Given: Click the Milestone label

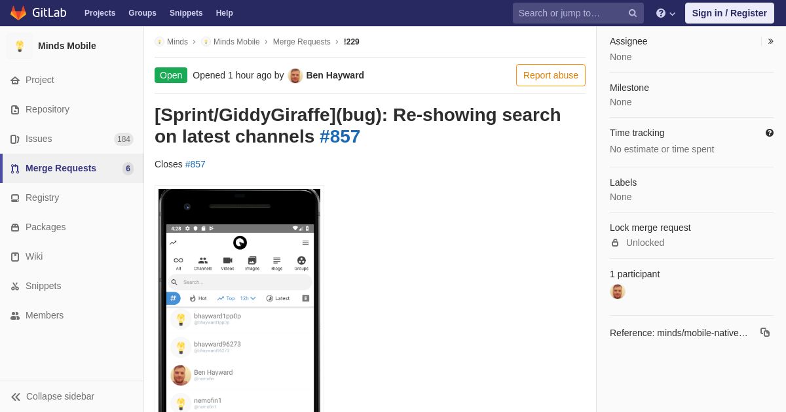Looking at the screenshot, I should (629, 88).
